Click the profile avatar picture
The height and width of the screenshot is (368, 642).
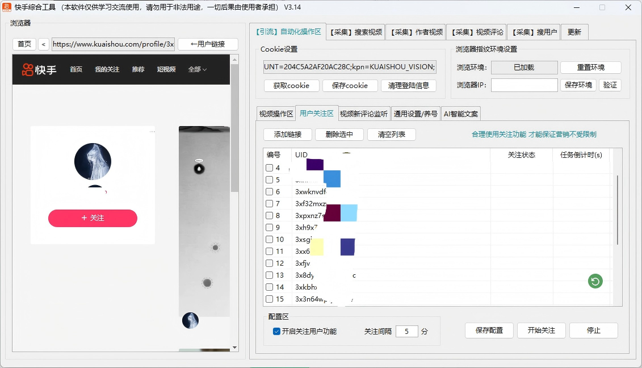coord(93,161)
